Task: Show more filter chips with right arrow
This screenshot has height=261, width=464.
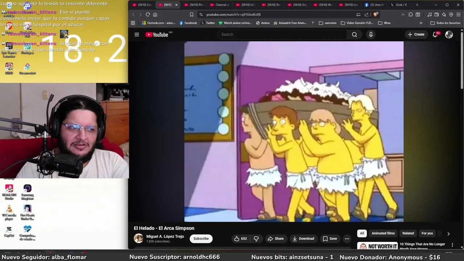Action: tap(448, 234)
